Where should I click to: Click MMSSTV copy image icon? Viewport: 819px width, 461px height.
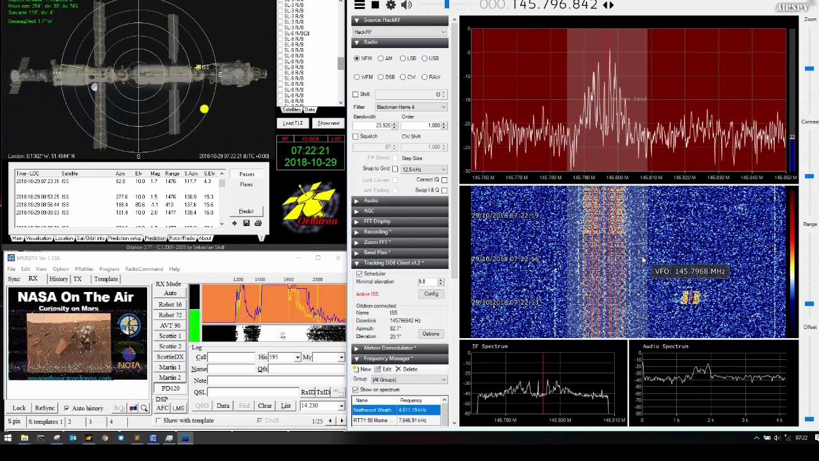[x=120, y=408]
